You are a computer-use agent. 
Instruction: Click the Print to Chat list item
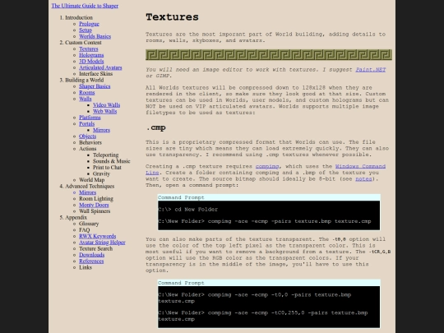(x=107, y=168)
